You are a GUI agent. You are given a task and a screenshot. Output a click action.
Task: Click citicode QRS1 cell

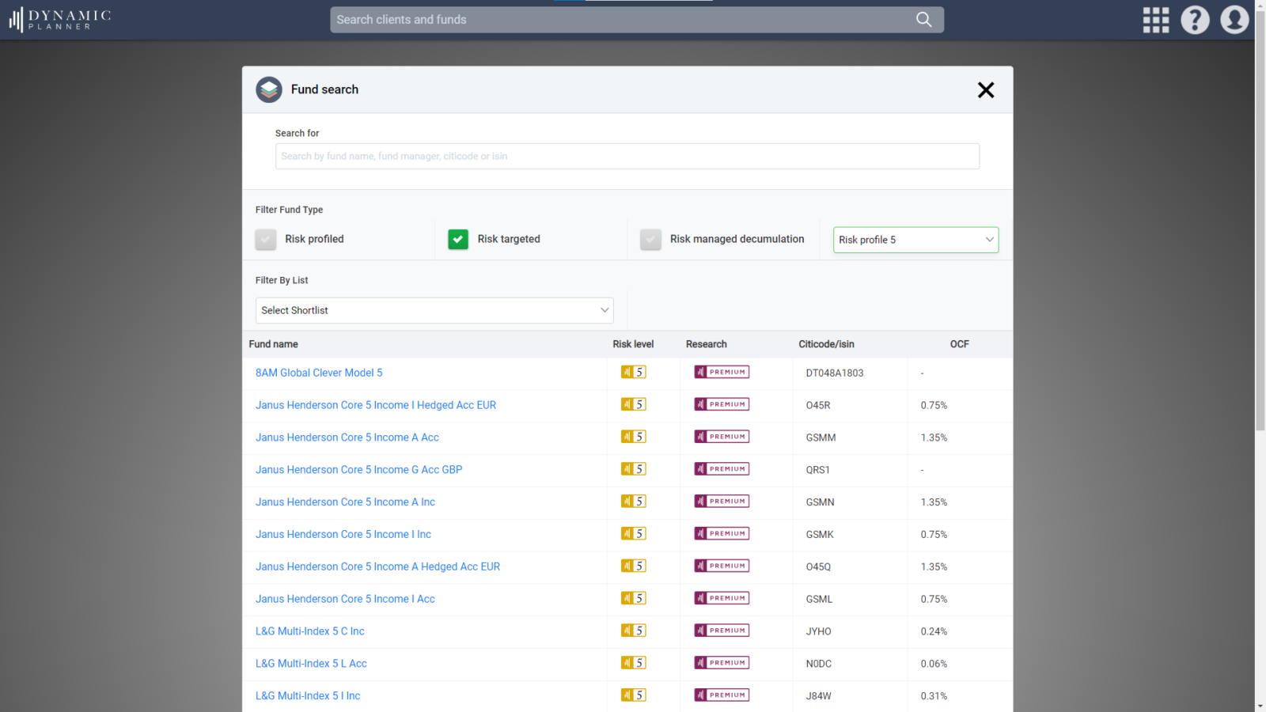818,470
